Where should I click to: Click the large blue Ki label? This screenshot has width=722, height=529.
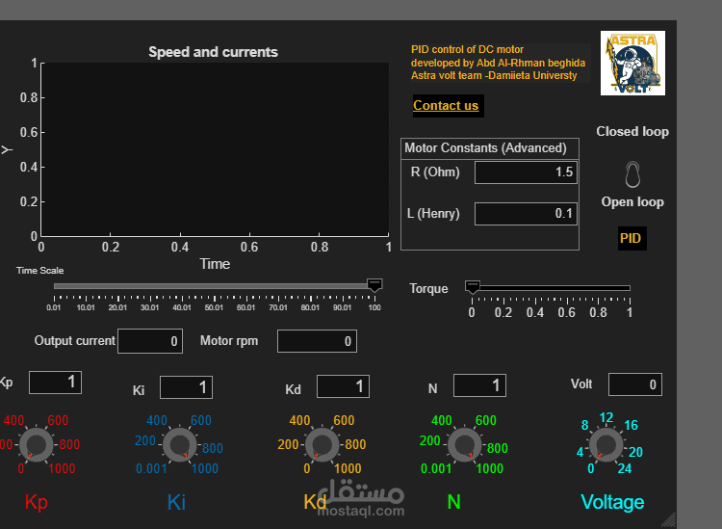tap(177, 502)
